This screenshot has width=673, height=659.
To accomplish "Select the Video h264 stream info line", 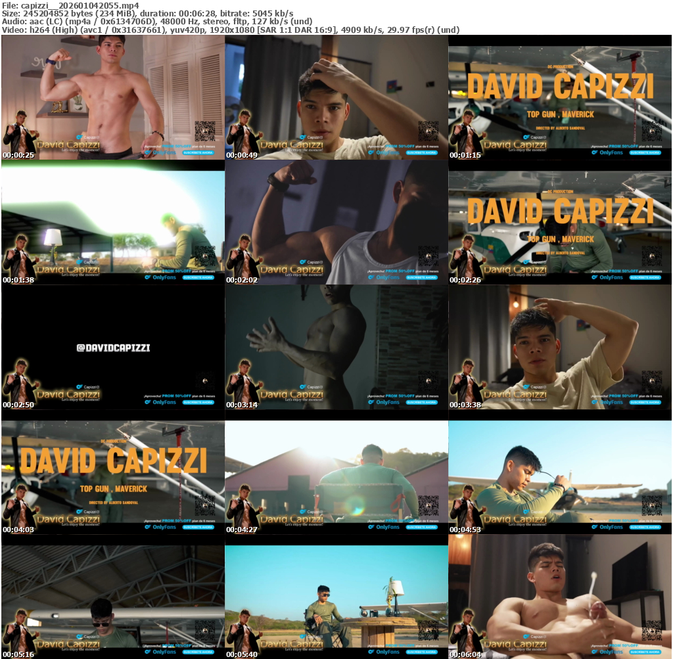I will (231, 30).
